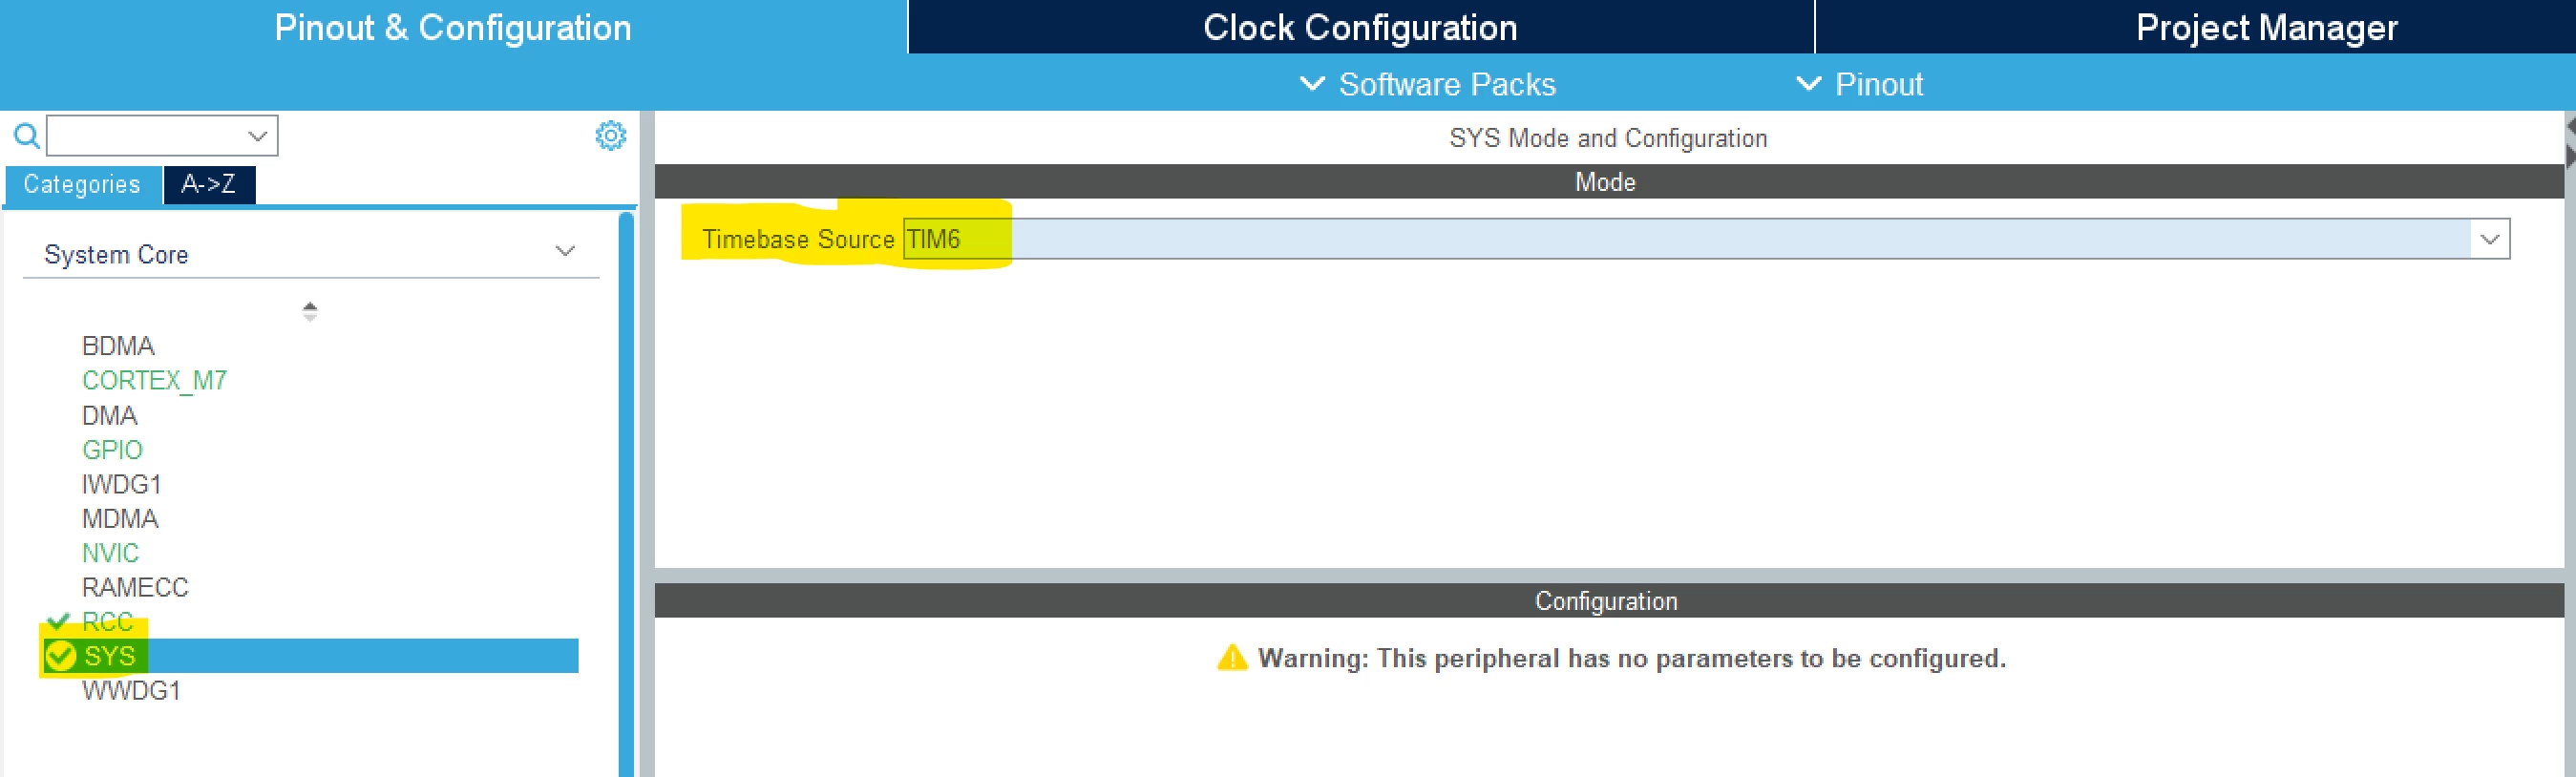Select MDMA peripheral
2576x777 pixels.
coord(120,519)
